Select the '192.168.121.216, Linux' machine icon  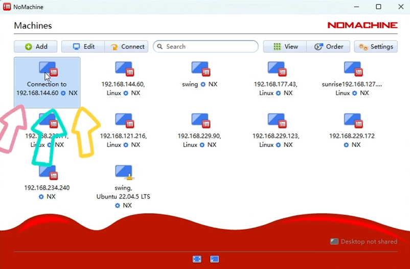pyautogui.click(x=124, y=121)
